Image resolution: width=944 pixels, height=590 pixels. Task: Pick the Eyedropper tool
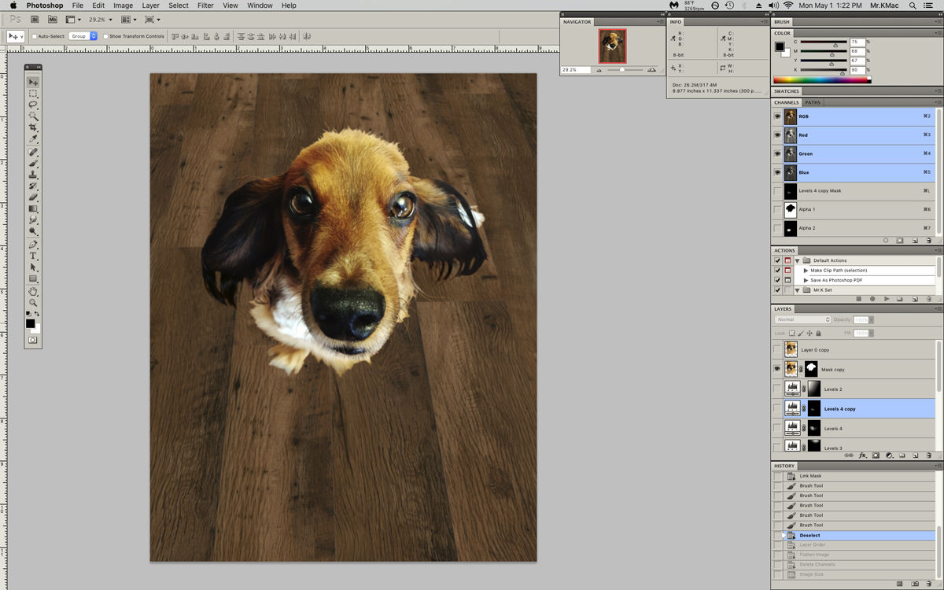(x=33, y=139)
